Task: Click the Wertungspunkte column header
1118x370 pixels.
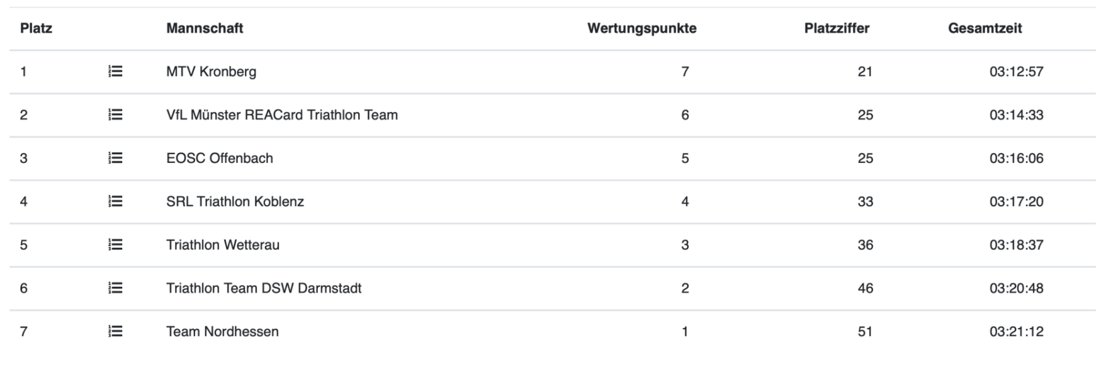Action: (x=642, y=28)
